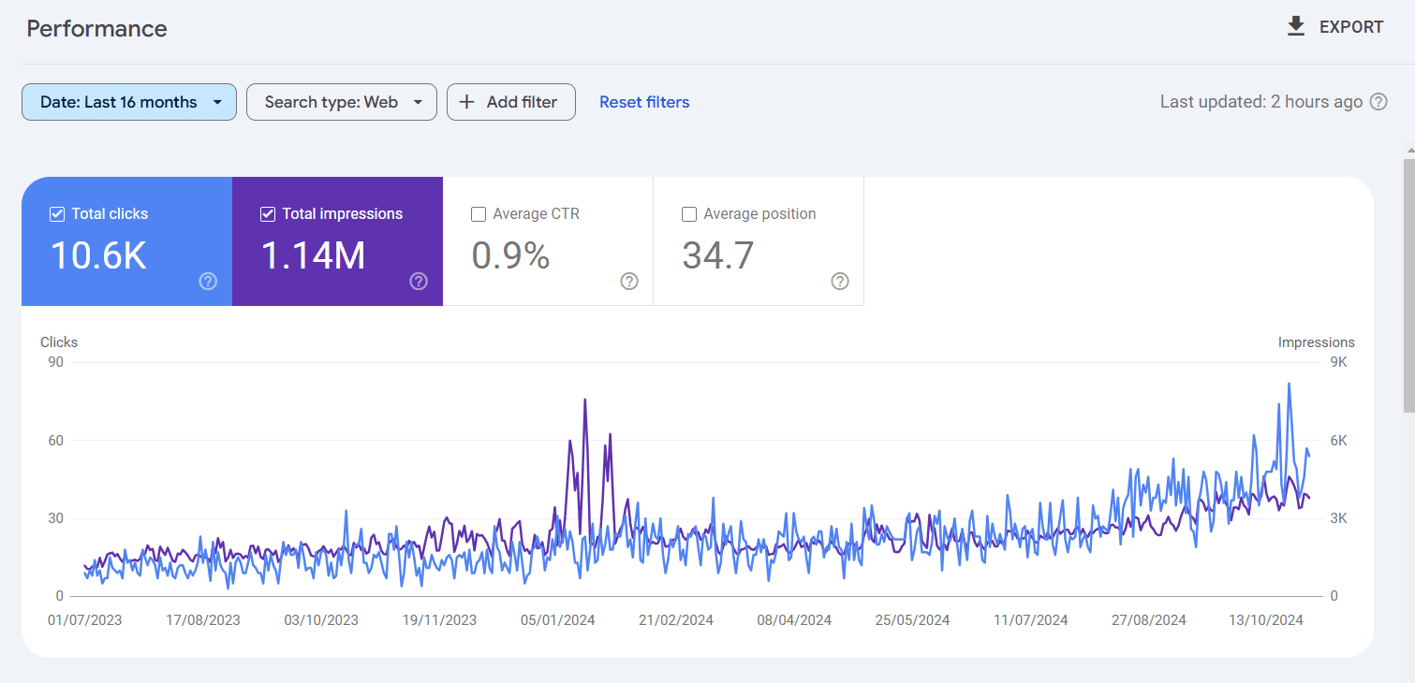Image resolution: width=1415 pixels, height=683 pixels.
Task: Open help for the Average CTR metric
Action: coord(628,281)
